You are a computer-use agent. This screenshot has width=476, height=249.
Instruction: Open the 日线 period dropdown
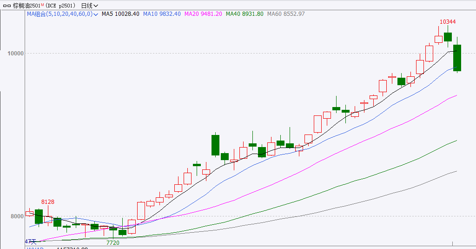89,6
